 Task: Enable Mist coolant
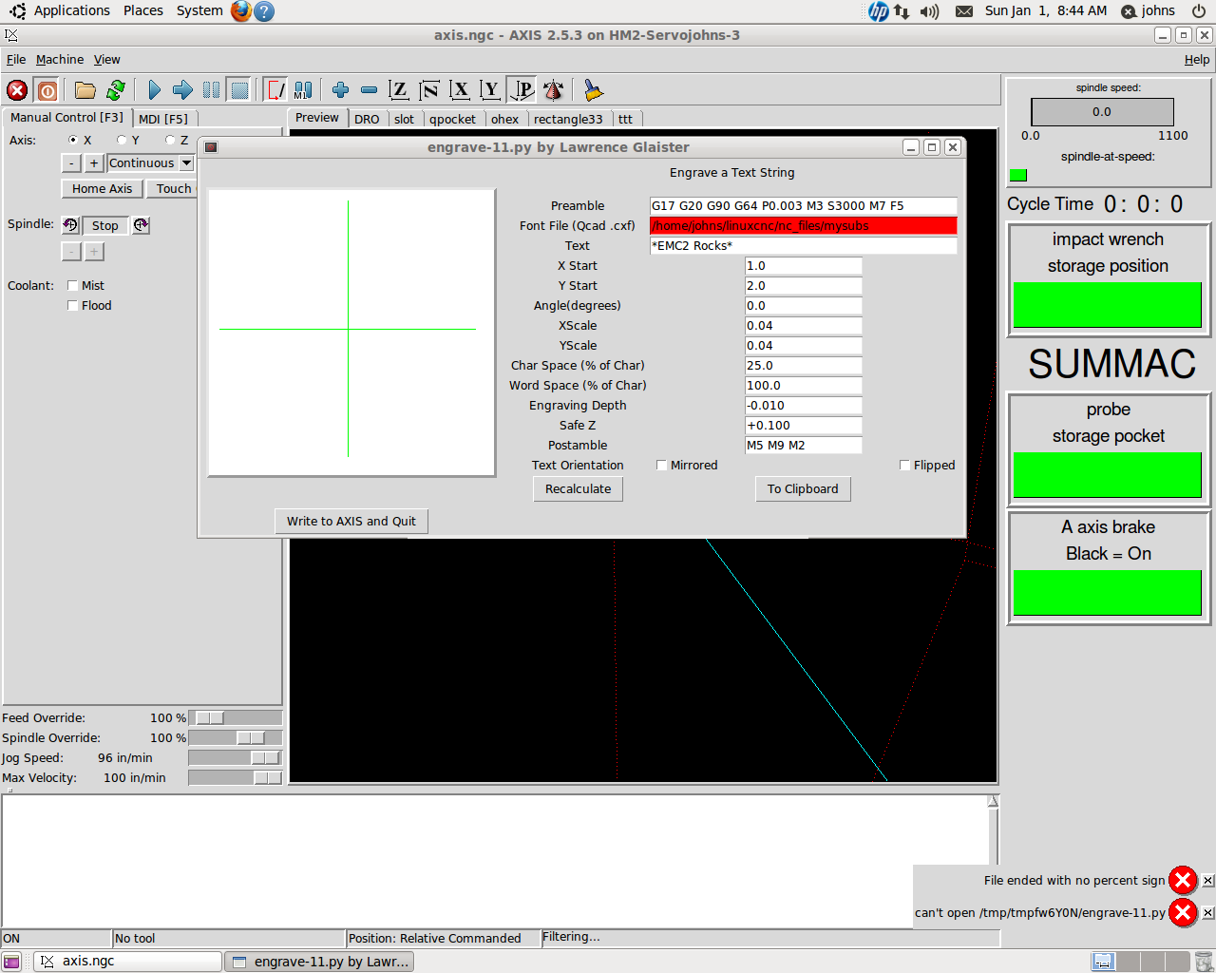(72, 285)
